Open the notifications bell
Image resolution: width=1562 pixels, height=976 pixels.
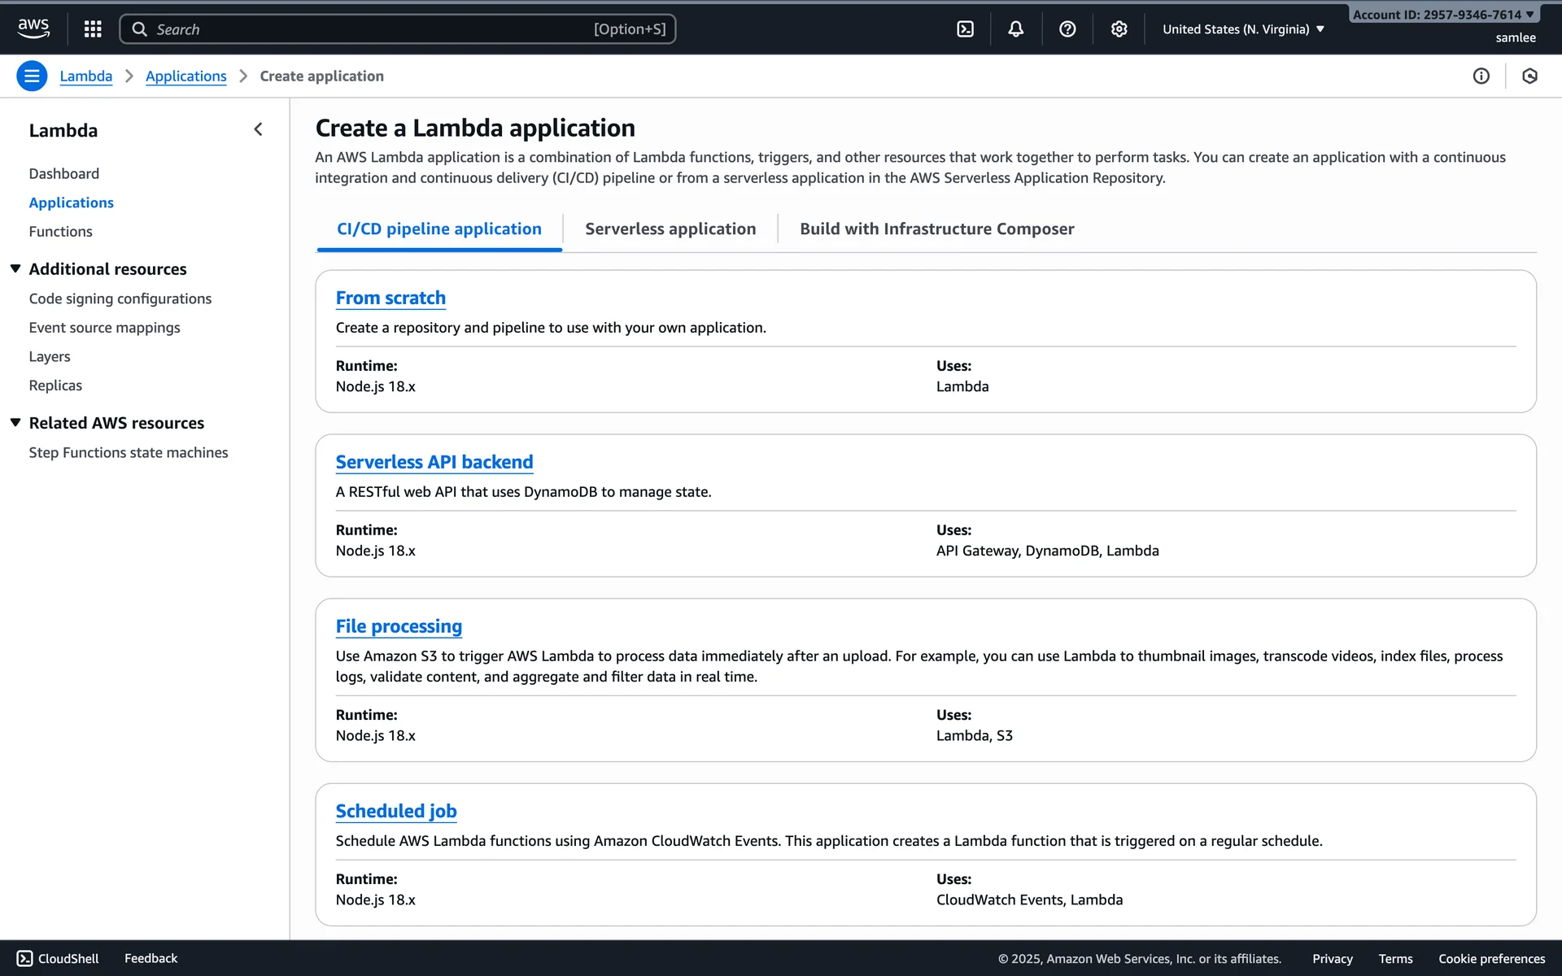(1015, 29)
